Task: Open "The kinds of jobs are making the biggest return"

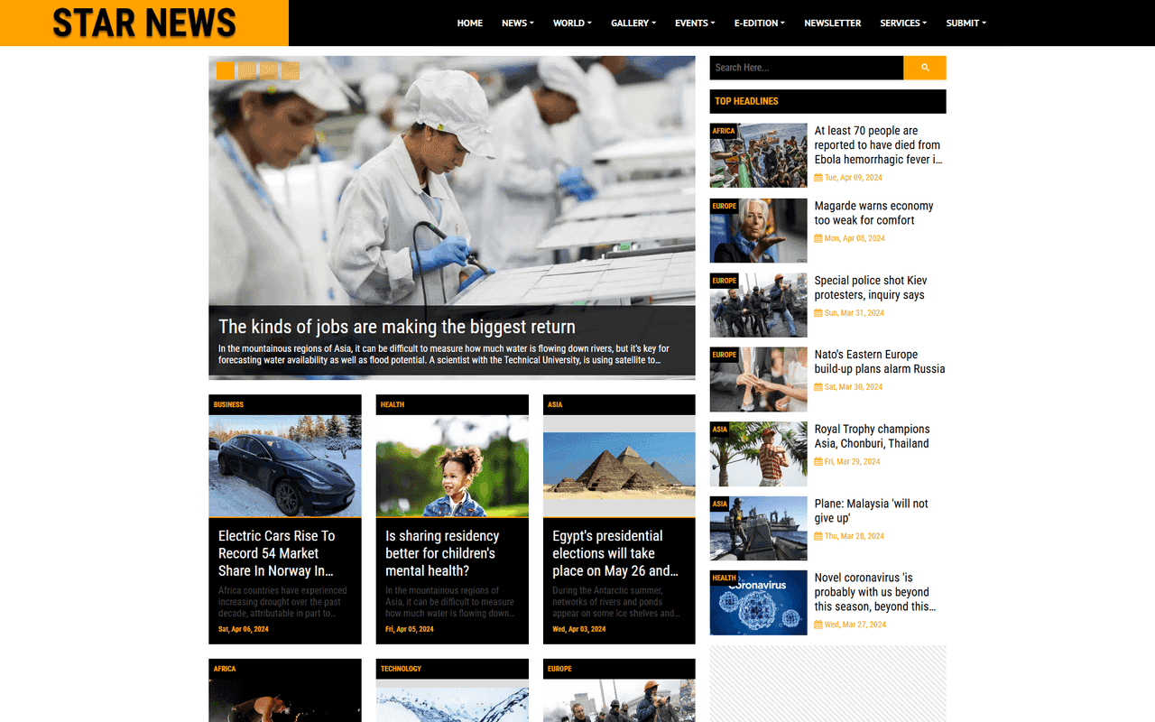Action: tap(396, 327)
